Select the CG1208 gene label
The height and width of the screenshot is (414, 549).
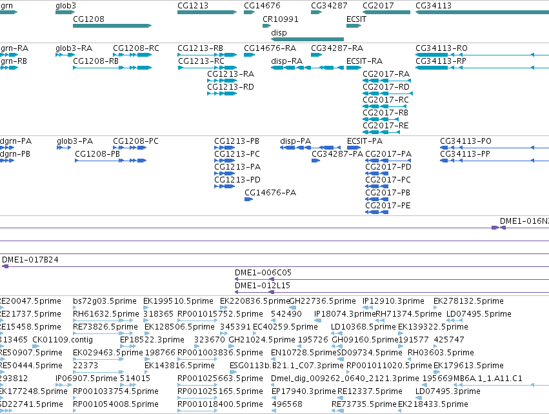(x=88, y=19)
